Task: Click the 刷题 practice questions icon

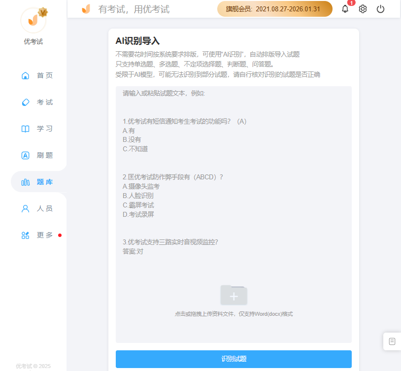Action: (x=25, y=155)
